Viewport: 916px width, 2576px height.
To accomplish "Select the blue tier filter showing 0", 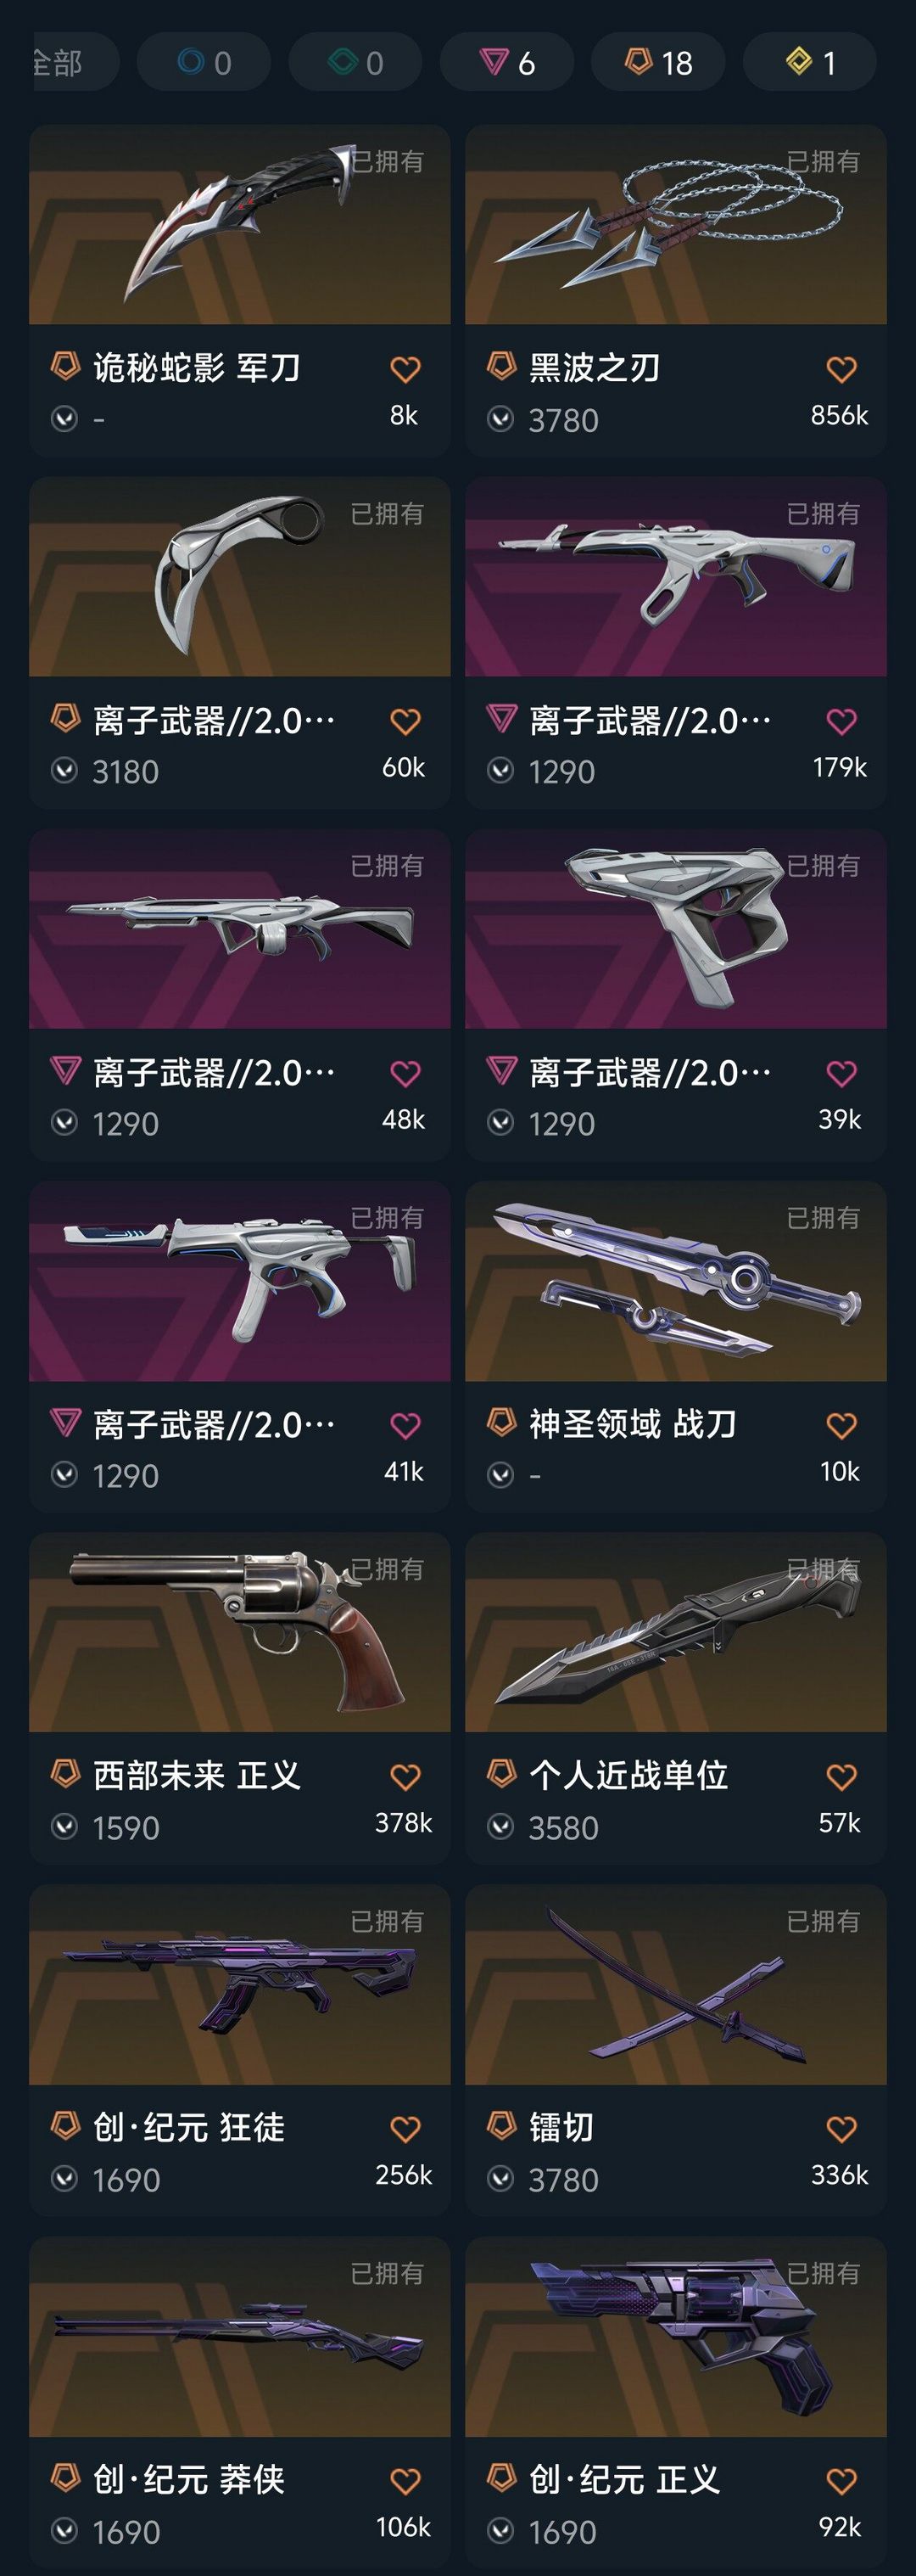I will pos(204,63).
